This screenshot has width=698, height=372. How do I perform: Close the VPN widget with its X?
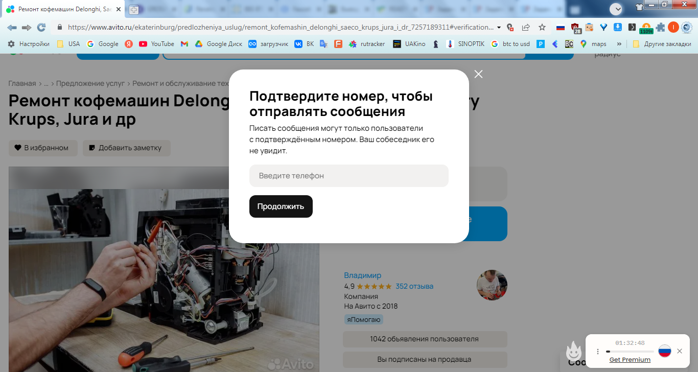[679, 351]
